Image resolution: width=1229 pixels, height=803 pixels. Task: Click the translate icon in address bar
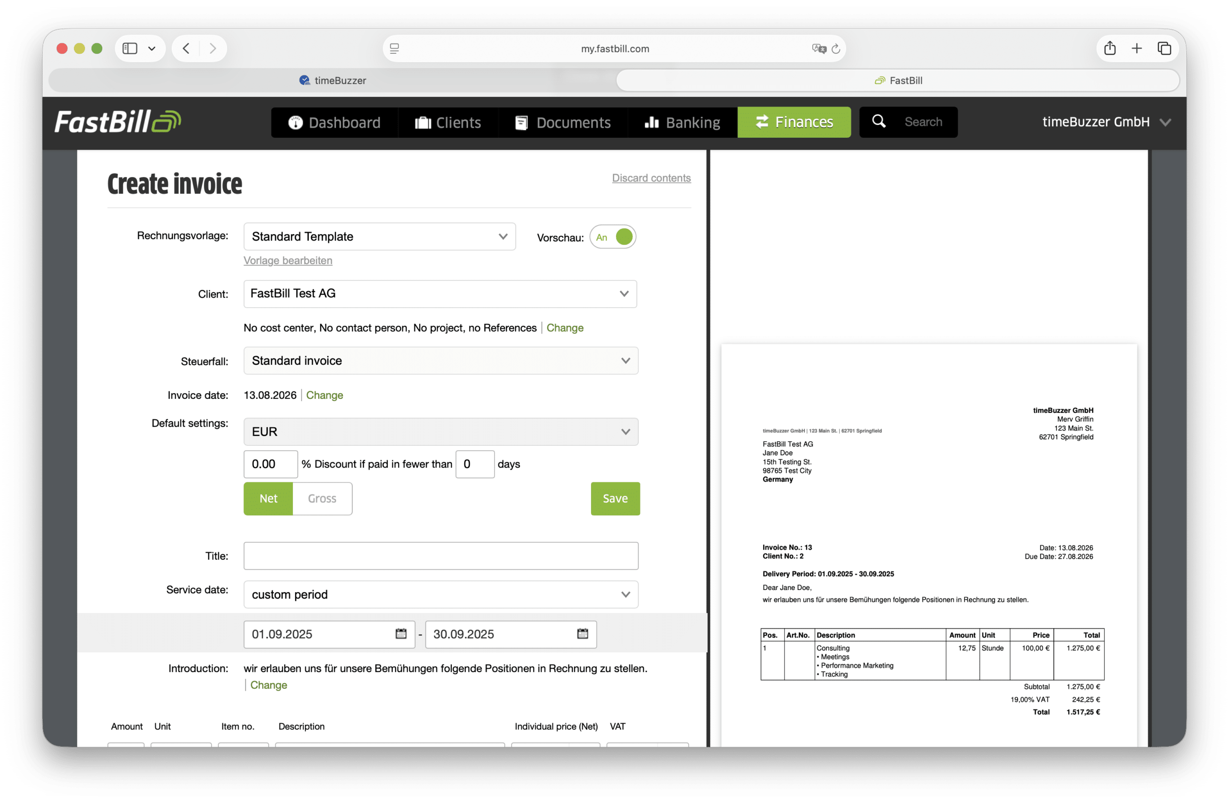(819, 48)
